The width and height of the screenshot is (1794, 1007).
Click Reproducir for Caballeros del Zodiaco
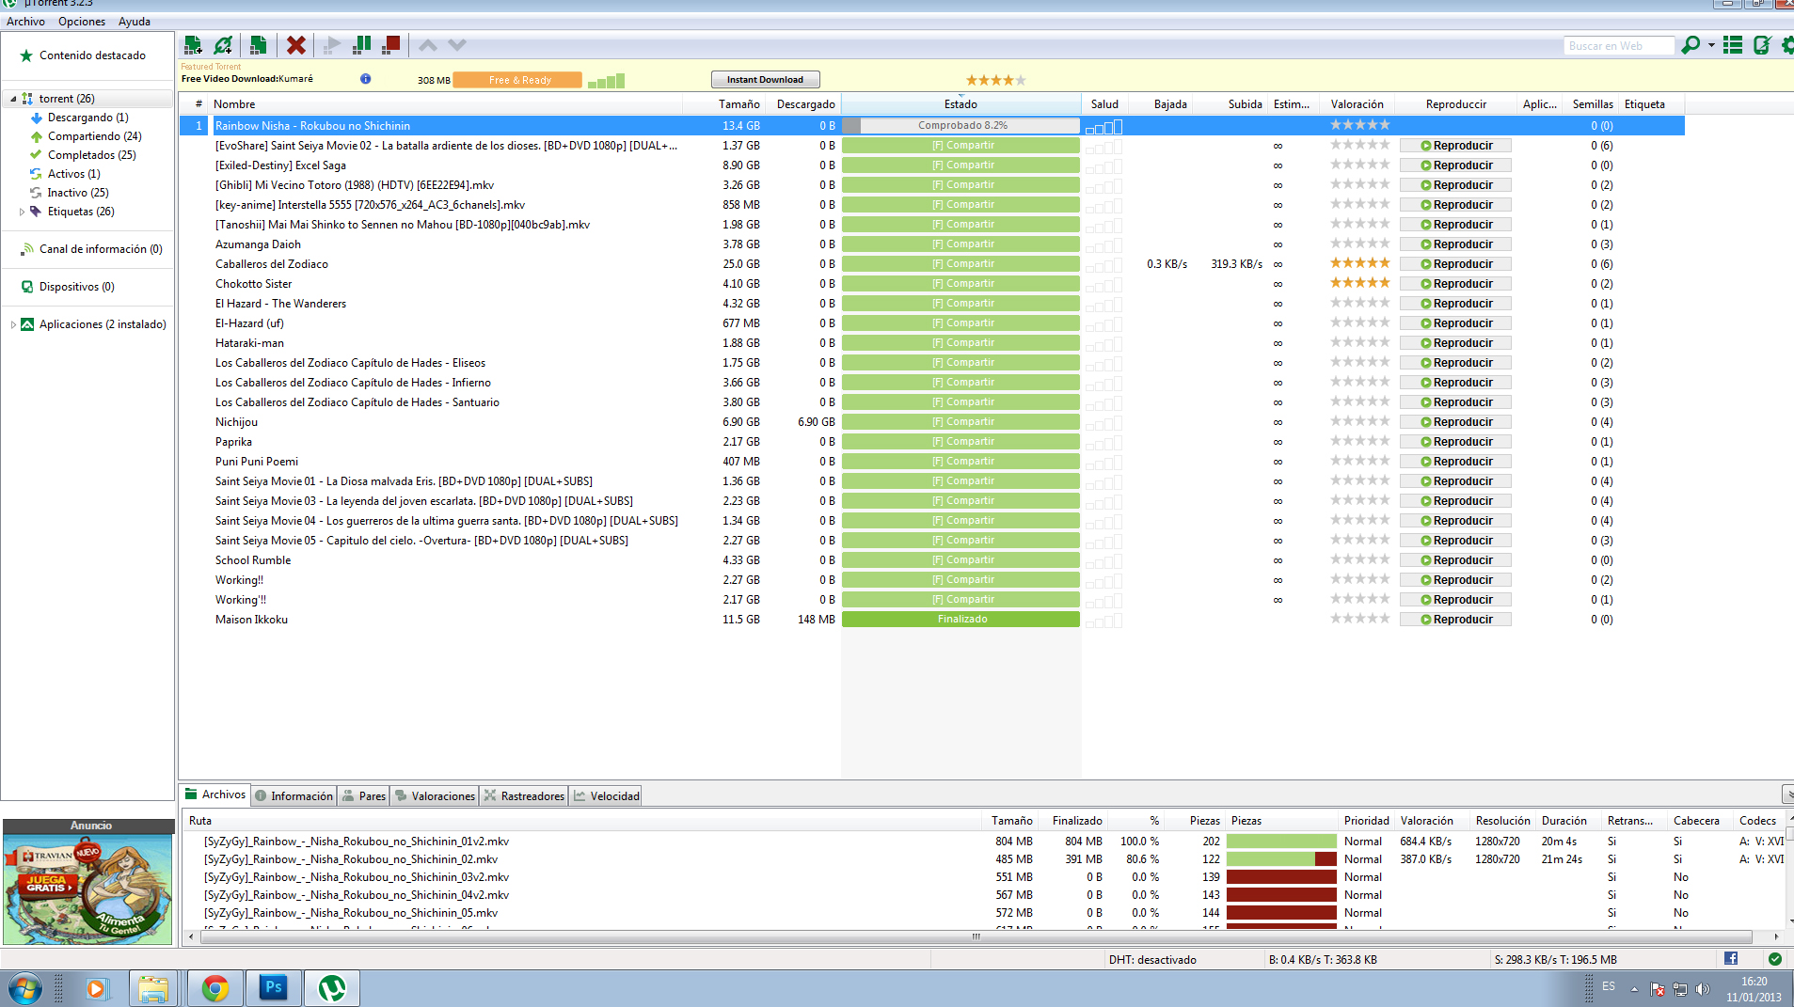(1455, 264)
